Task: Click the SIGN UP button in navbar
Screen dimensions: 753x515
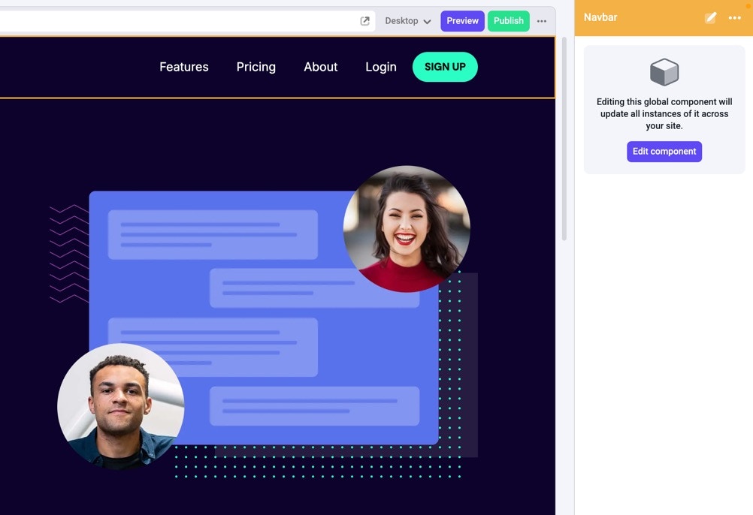Action: point(445,67)
